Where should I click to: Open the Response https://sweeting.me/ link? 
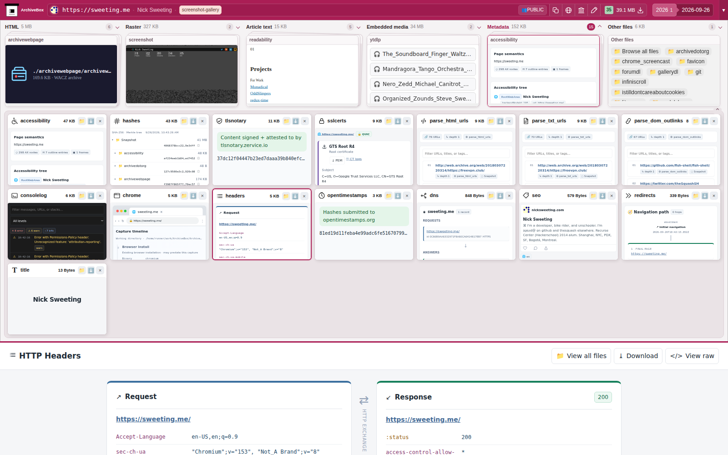423,420
